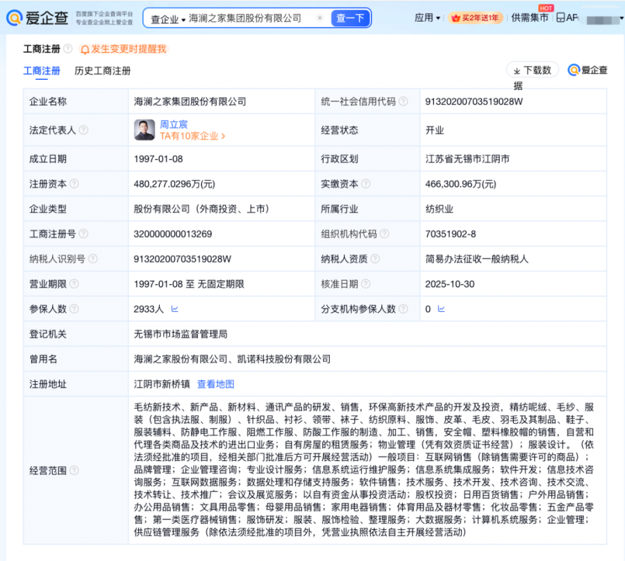625x561 pixels.
Task: Click the help icon beside 法定代表人
Action: click(83, 130)
